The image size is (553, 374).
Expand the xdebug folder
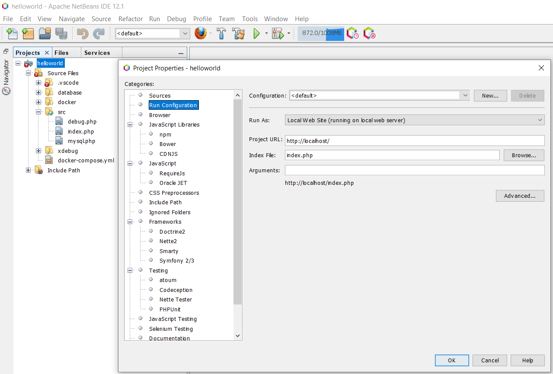pyautogui.click(x=38, y=151)
